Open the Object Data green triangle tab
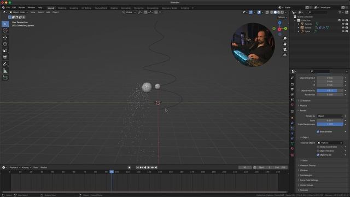Viewport: 350px width, 197px height. tap(292, 143)
